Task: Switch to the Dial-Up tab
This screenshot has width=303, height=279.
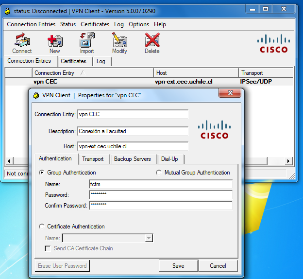Action: [171, 159]
